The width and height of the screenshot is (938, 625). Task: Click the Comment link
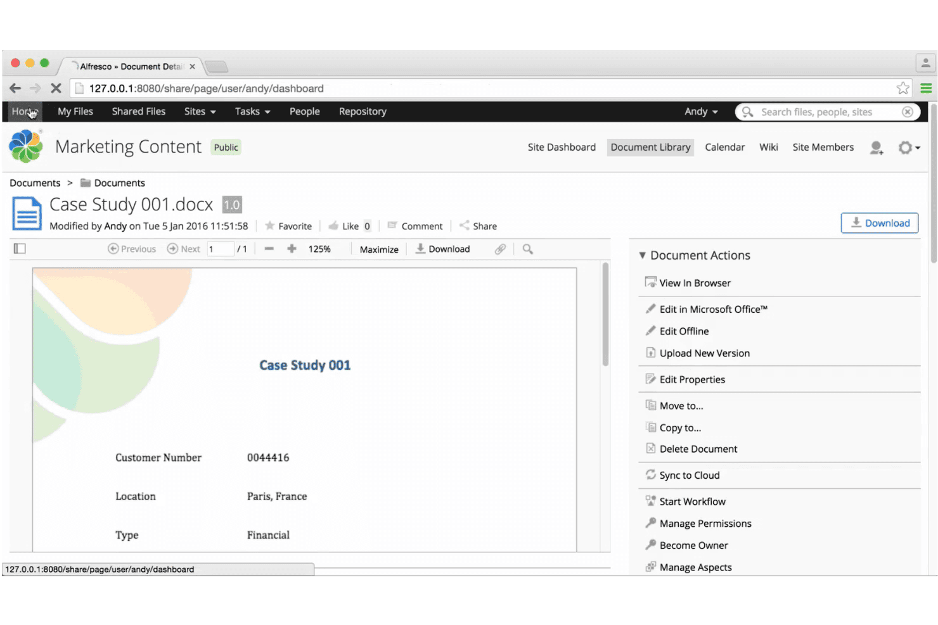pyautogui.click(x=415, y=226)
